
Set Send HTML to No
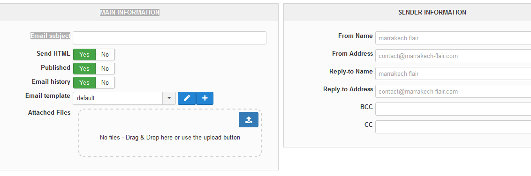tap(105, 54)
